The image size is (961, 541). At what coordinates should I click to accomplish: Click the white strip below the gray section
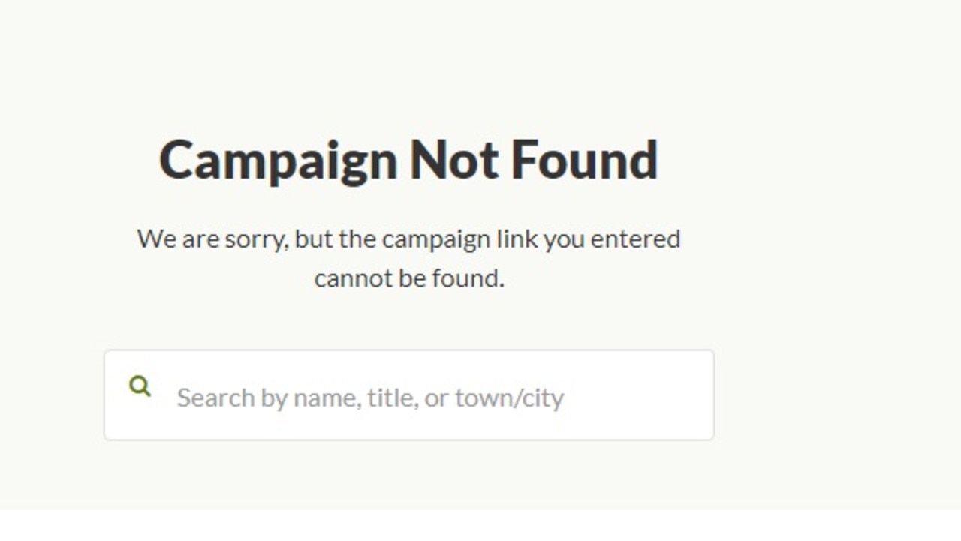tap(480, 525)
